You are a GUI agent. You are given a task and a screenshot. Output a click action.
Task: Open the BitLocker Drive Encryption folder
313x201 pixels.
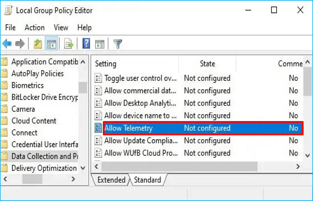45,97
